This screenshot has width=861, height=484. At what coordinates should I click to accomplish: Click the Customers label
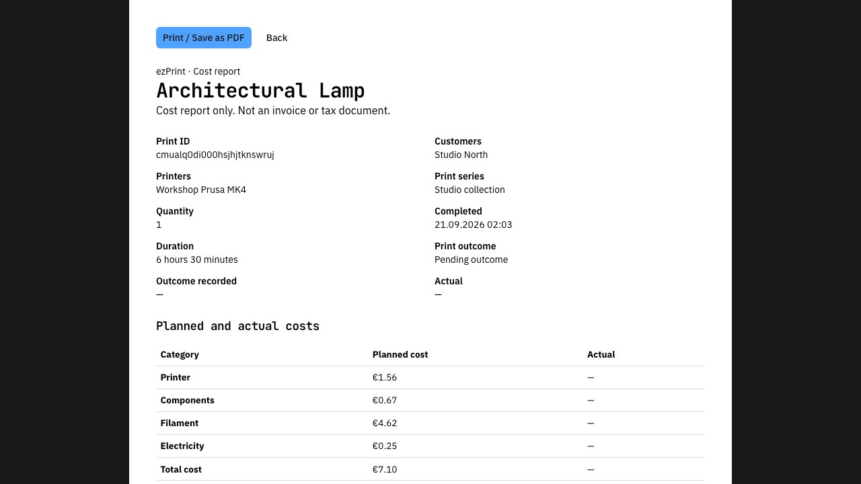(x=458, y=141)
